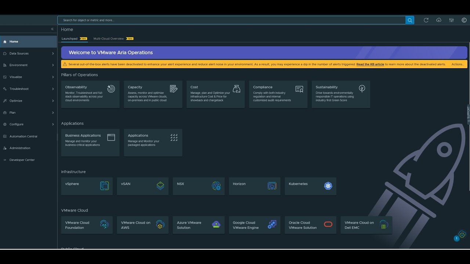Select Home in the sidebar
The height and width of the screenshot is (264, 470).
[x=28, y=42]
